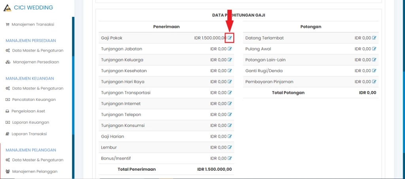Edit the Pembayaran Pinjaman deduction
405x179 pixels.
click(x=374, y=82)
